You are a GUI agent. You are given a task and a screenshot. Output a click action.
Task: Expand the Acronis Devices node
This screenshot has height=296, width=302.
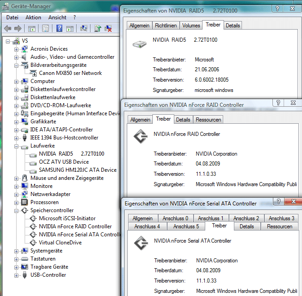tap(17, 49)
